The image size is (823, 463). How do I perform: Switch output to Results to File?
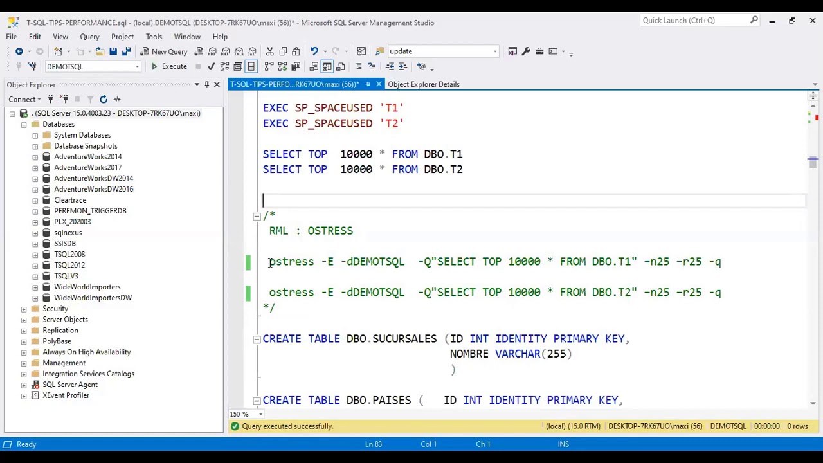(x=340, y=66)
